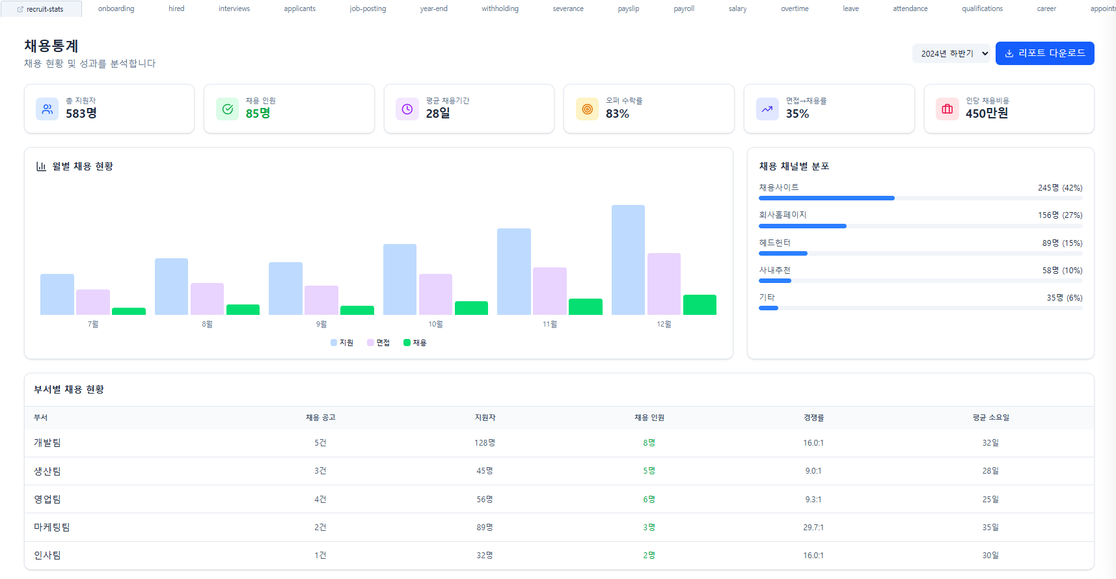Click the external link icon on recruit-stats tab
This screenshot has width=1116, height=579.
coord(20,10)
